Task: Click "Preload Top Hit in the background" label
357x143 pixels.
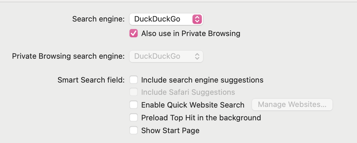Action: click(201, 118)
